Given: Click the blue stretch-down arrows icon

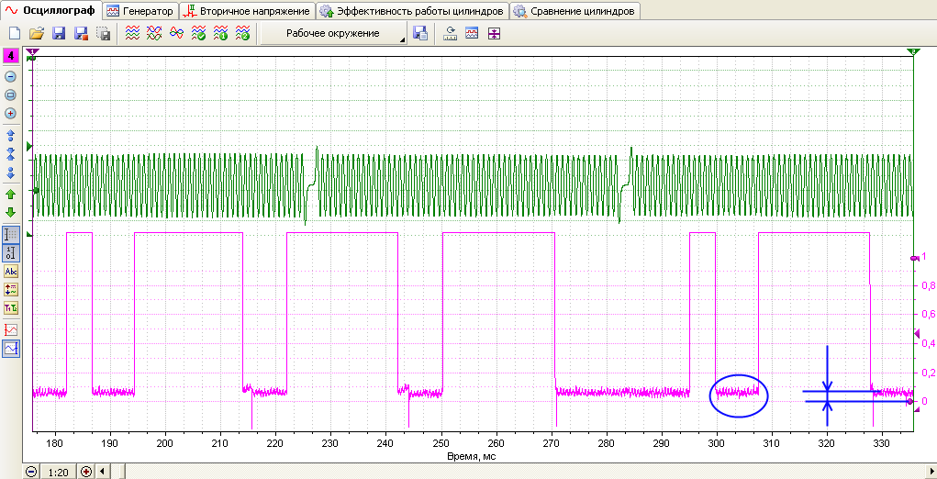Looking at the screenshot, I should pos(11,173).
